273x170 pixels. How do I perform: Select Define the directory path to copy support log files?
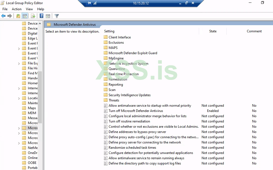[145, 163]
